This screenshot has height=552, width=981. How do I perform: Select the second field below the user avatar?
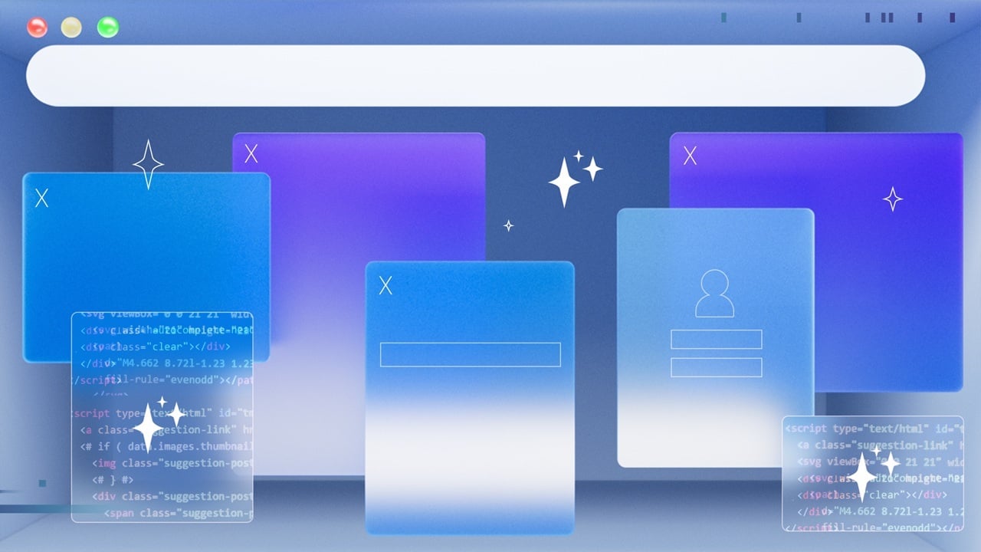pos(717,367)
